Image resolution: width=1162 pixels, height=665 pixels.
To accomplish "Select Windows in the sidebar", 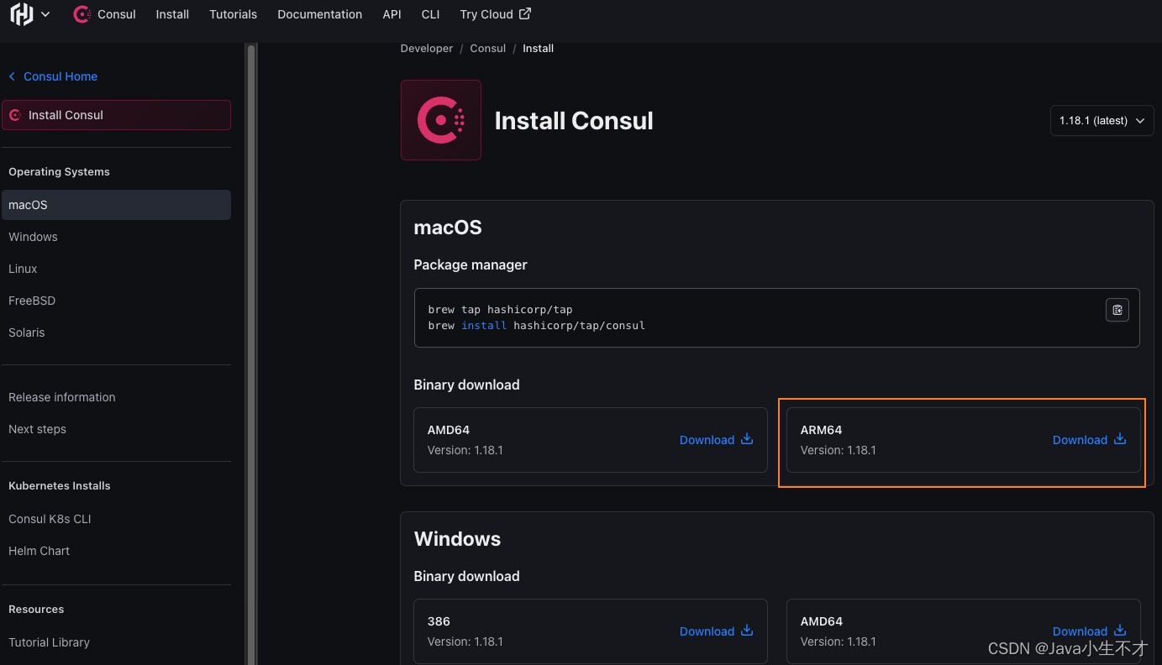I will [33, 237].
